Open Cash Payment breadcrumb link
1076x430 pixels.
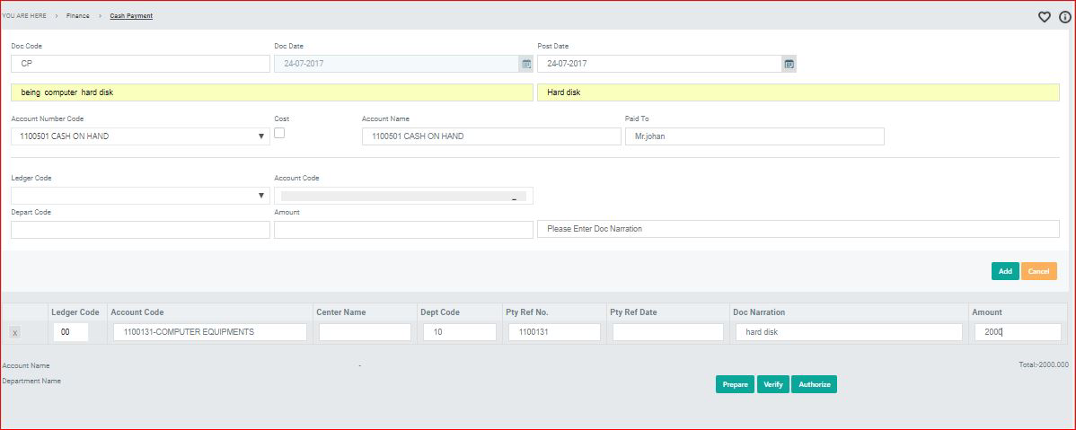click(131, 16)
